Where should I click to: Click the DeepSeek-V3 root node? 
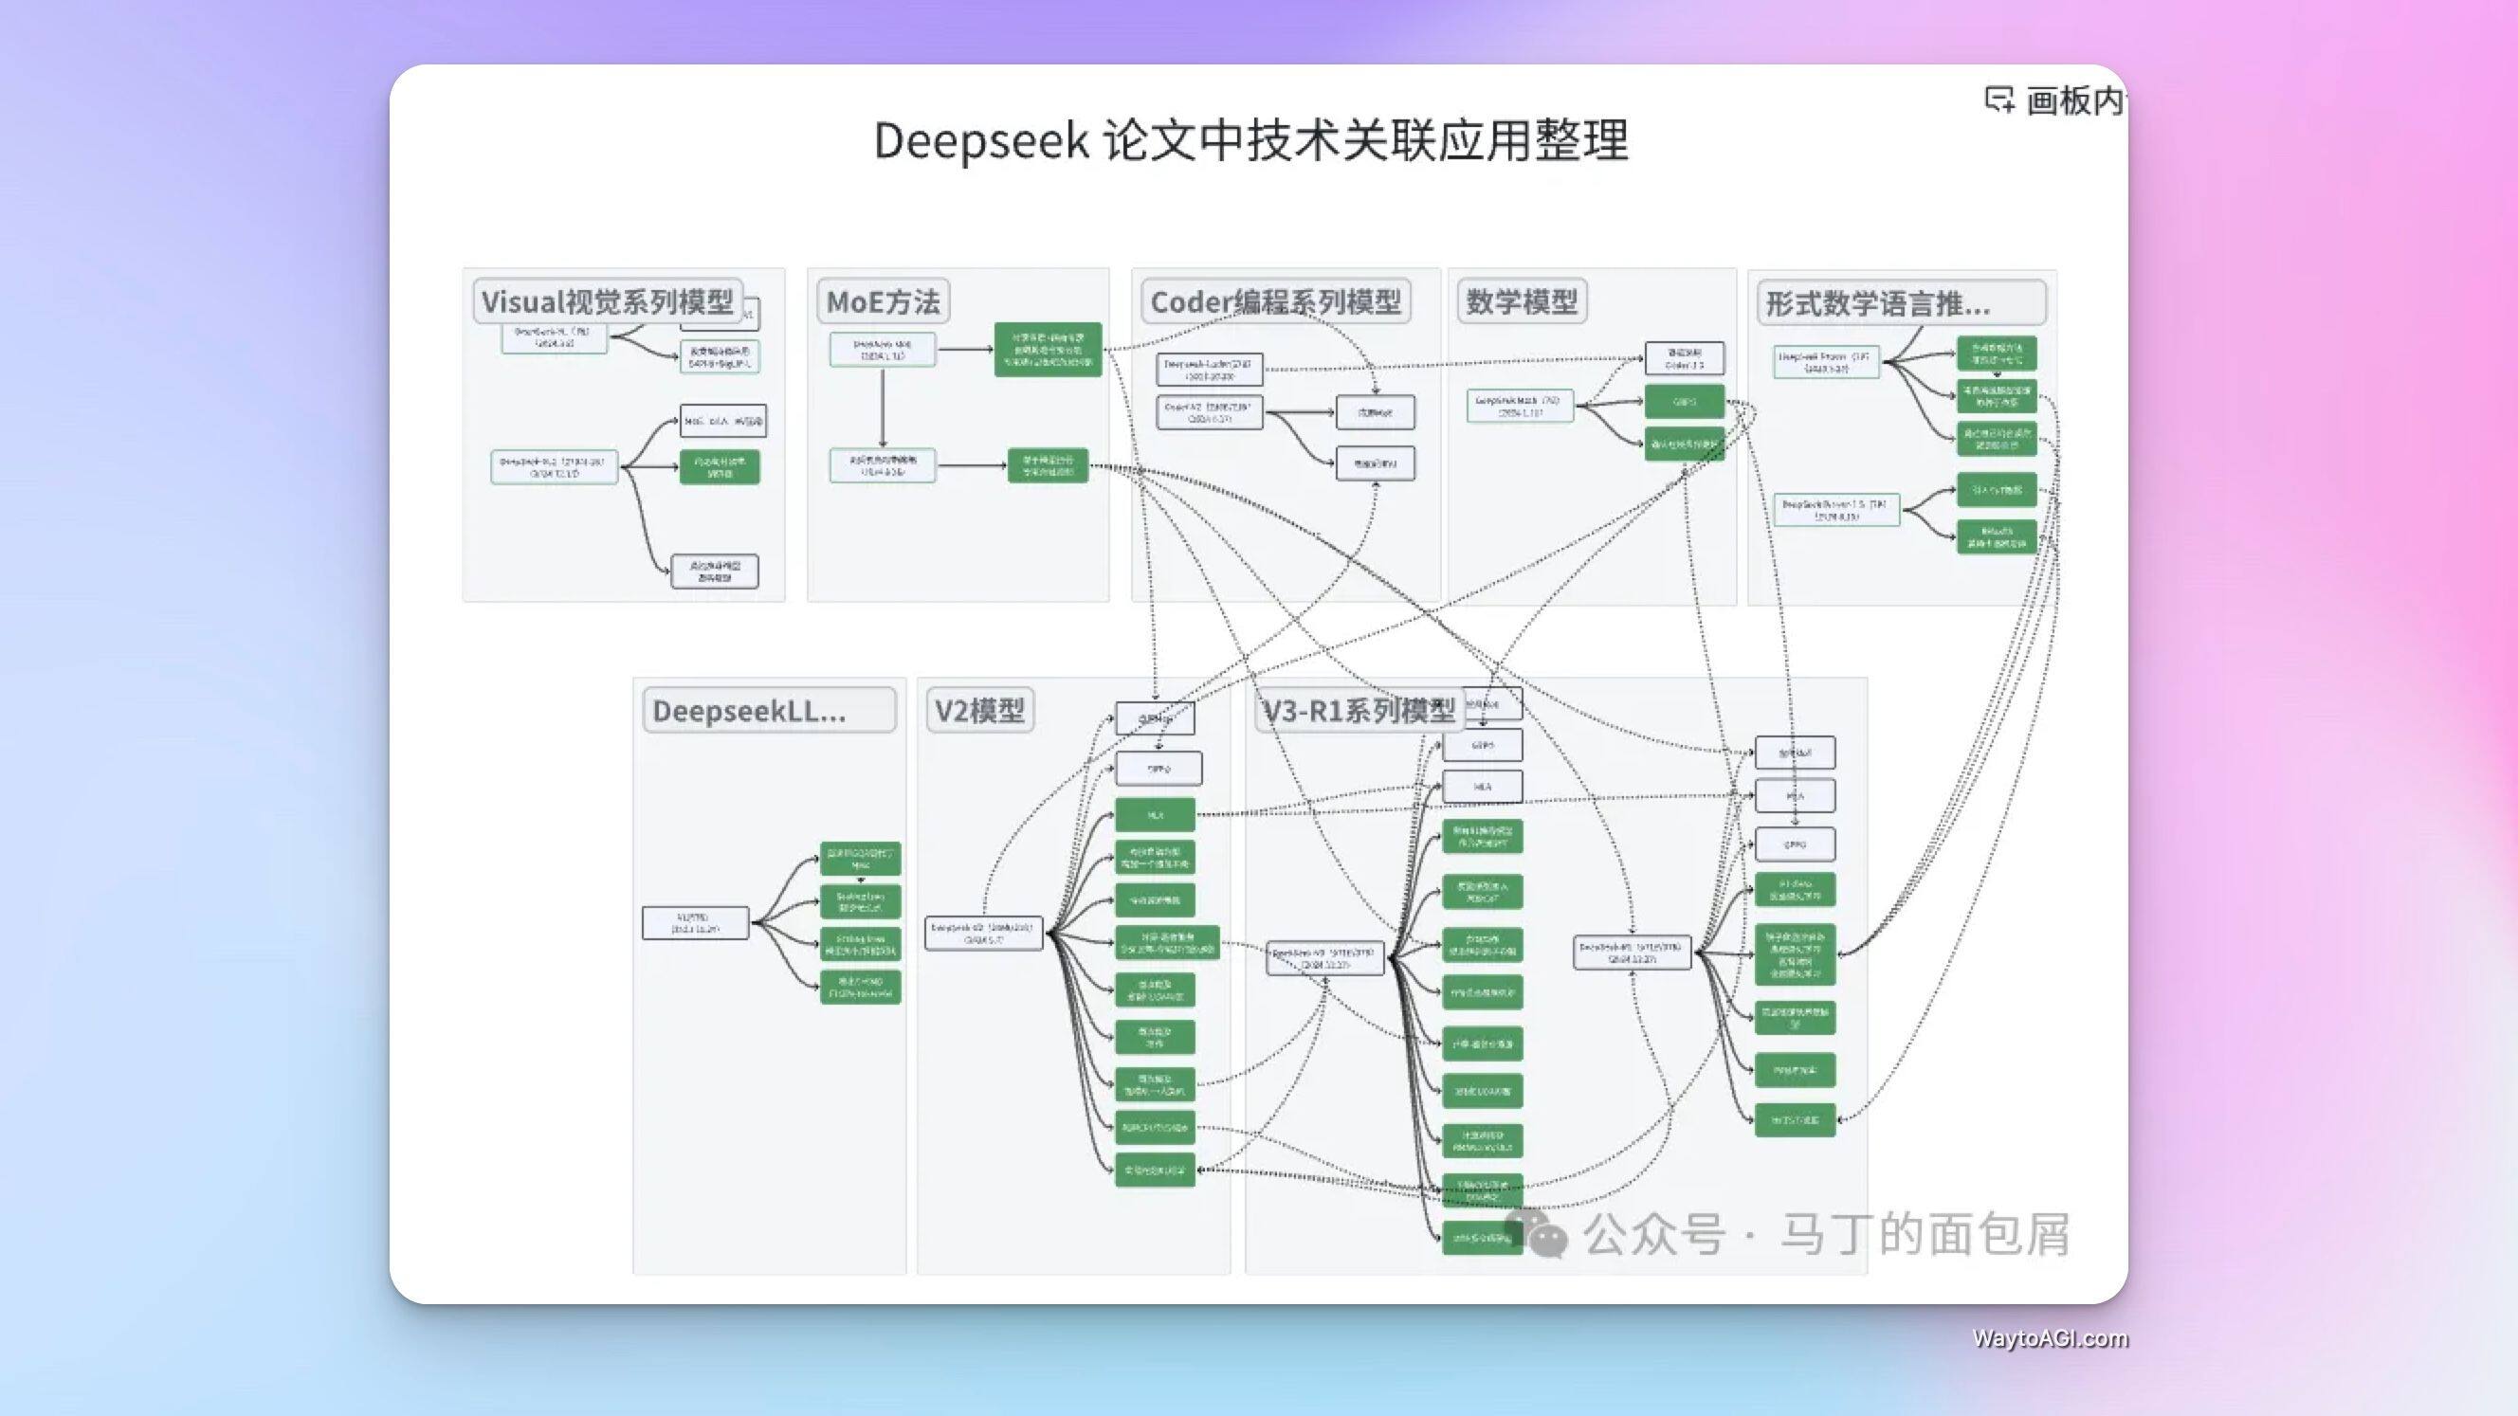[1324, 957]
